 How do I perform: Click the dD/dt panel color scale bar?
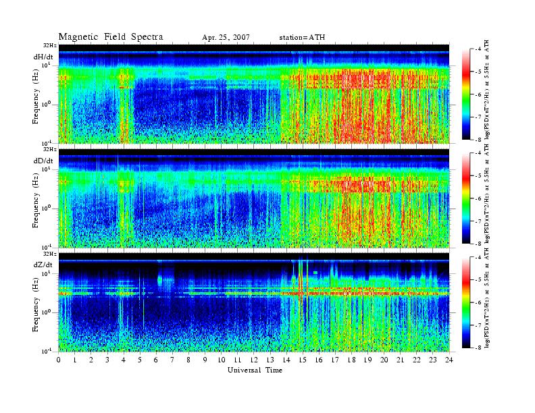(x=466, y=198)
